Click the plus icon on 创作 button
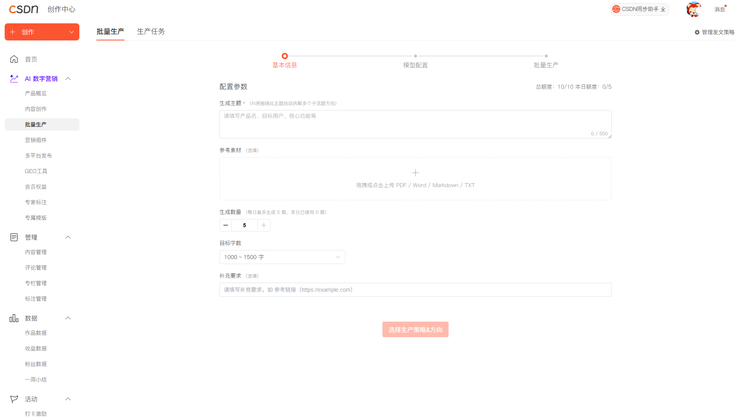747x420 pixels. (12, 32)
